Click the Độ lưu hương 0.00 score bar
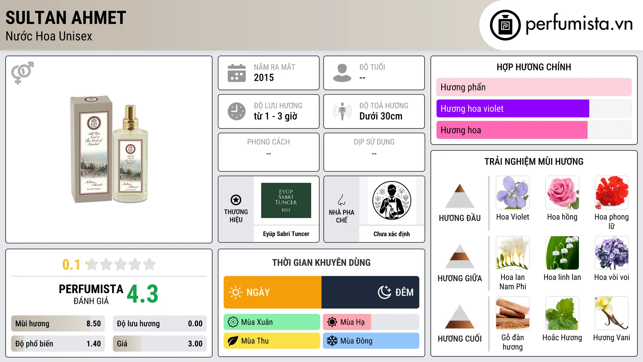 (160, 323)
